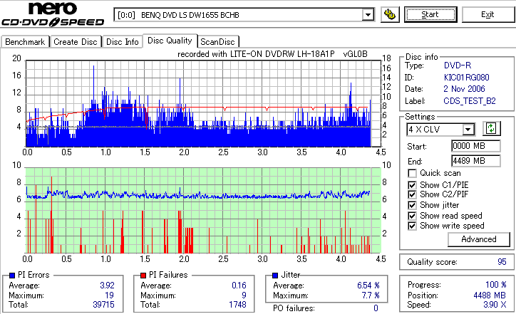Click the PI Errors total 39715

coord(103,305)
